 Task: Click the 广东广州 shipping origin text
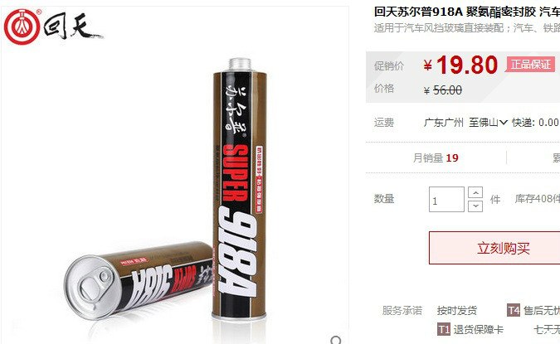point(444,123)
